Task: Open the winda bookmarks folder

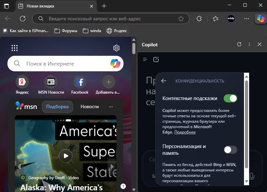Action: (x=92, y=31)
